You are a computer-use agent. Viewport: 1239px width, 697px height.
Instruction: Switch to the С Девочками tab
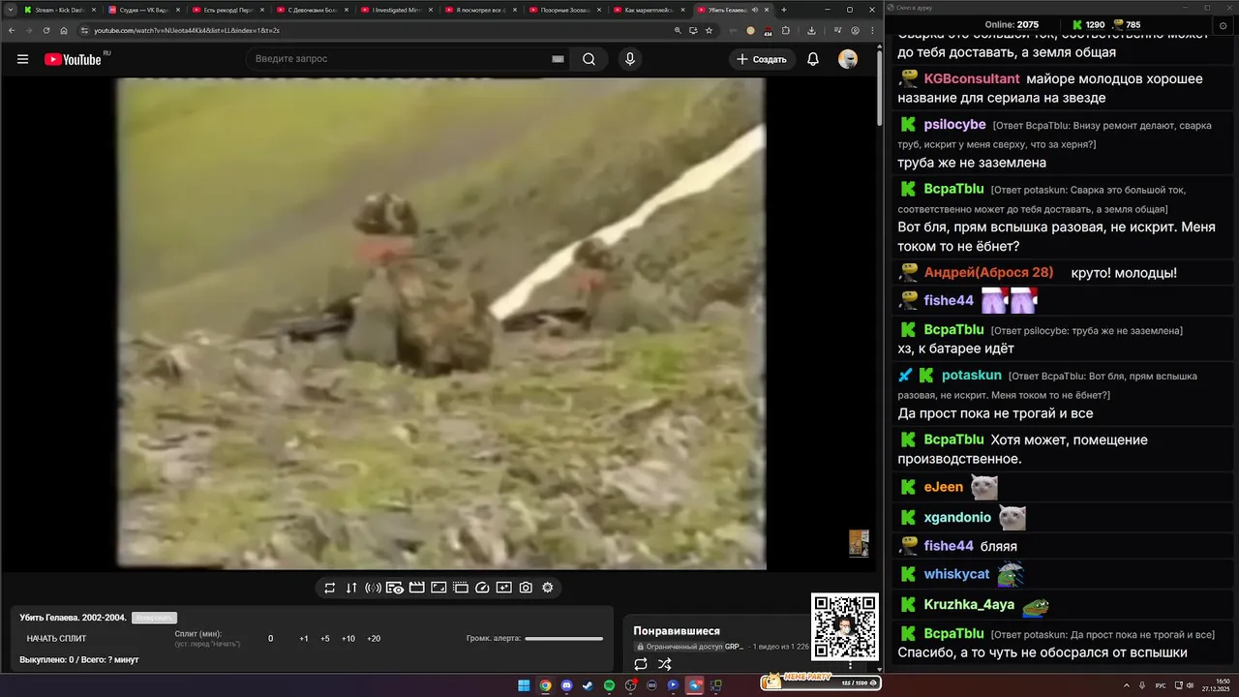click(x=312, y=10)
